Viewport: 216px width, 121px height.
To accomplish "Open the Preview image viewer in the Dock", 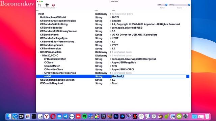I will (173, 117).
